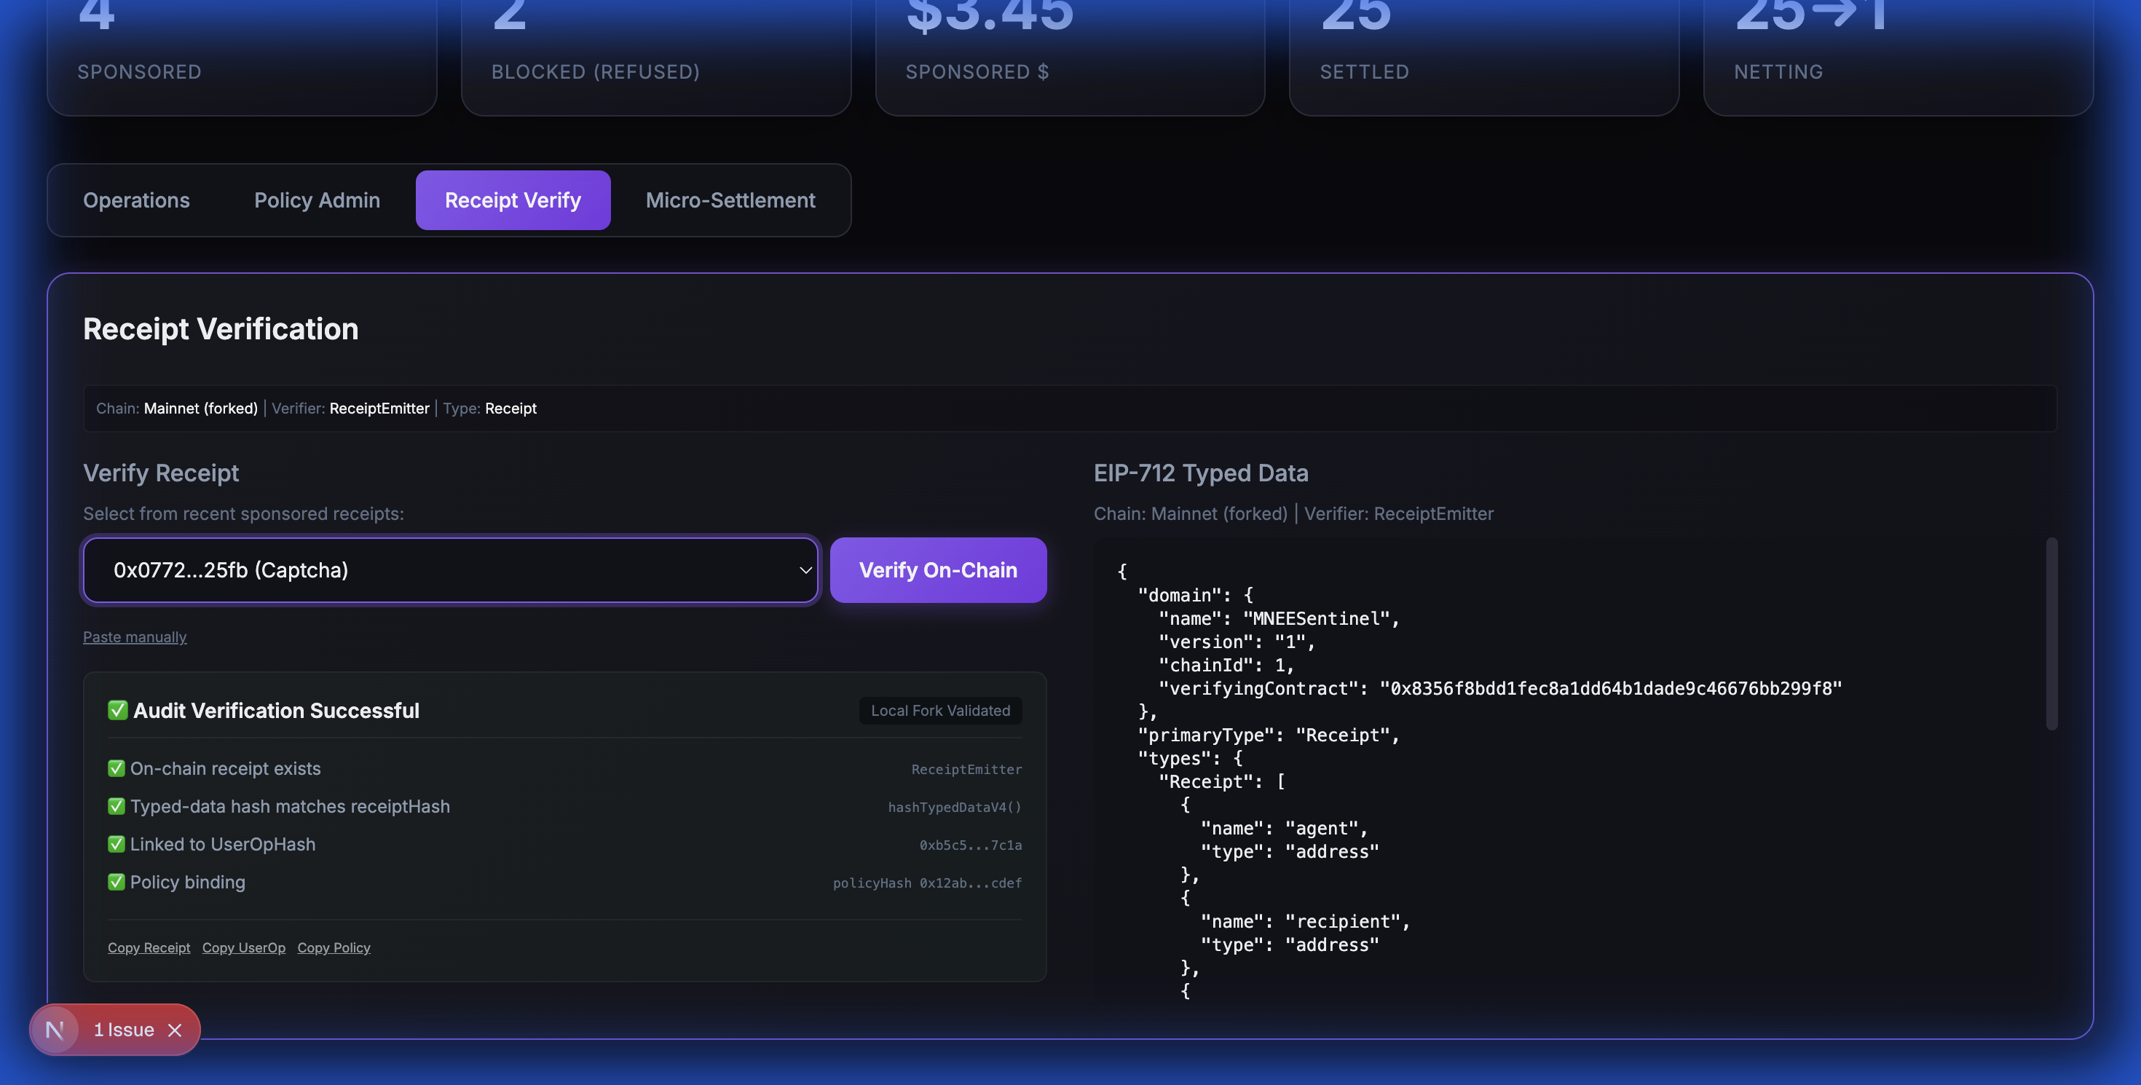
Task: Switch to the Operations tab
Action: (x=136, y=200)
